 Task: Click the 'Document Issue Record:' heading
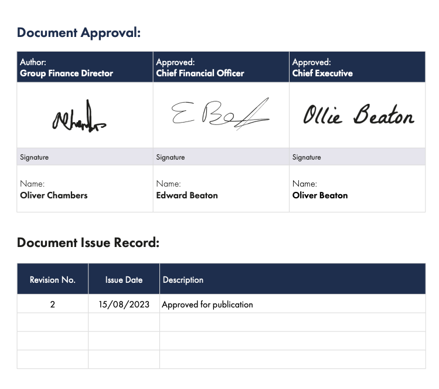pos(88,243)
